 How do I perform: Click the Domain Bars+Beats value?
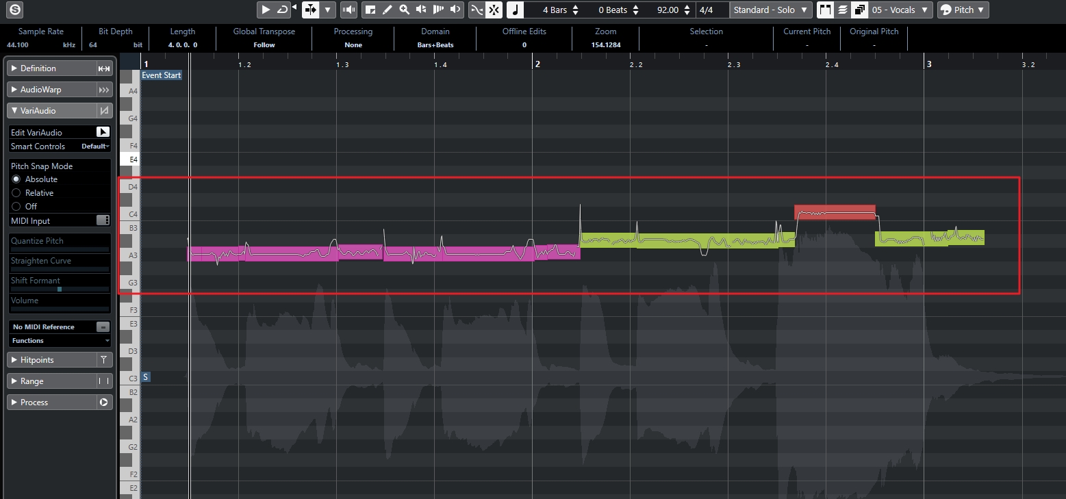tap(435, 45)
